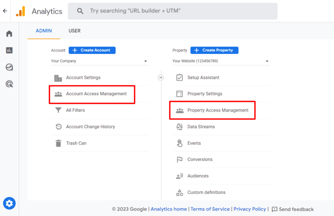The height and width of the screenshot is (216, 334).
Task: Select the ADMIN tab
Action: [x=43, y=31]
